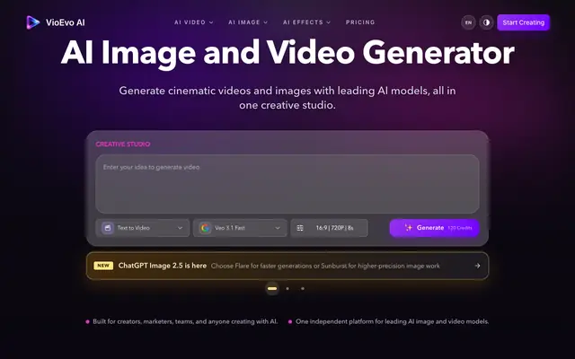Click the VioEvo AI play-triangle logo icon

point(32,22)
